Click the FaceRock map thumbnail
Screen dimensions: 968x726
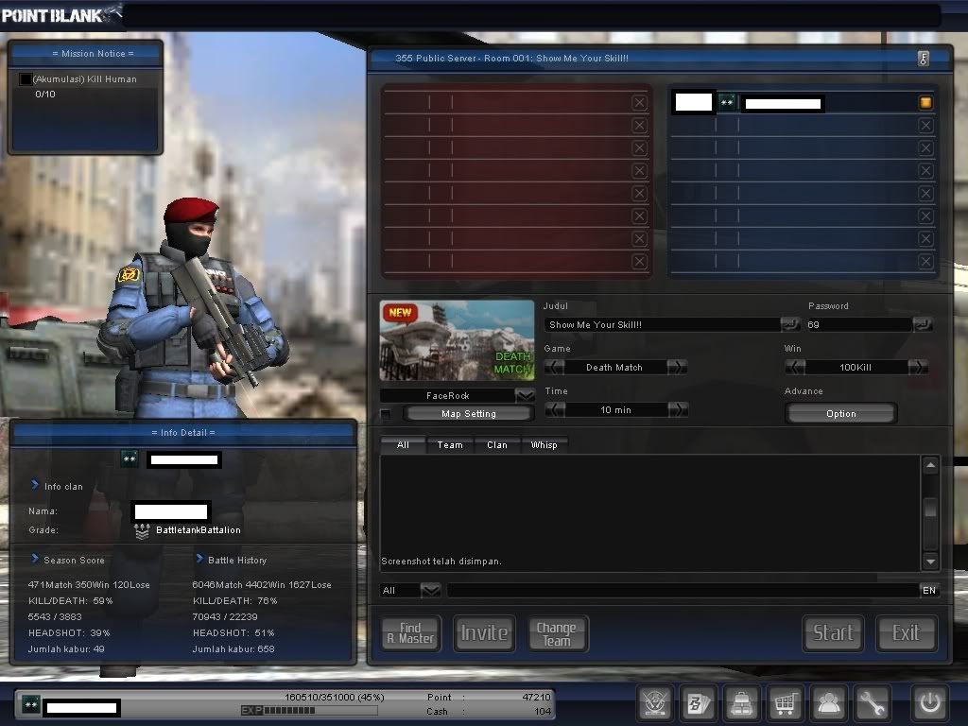(457, 340)
